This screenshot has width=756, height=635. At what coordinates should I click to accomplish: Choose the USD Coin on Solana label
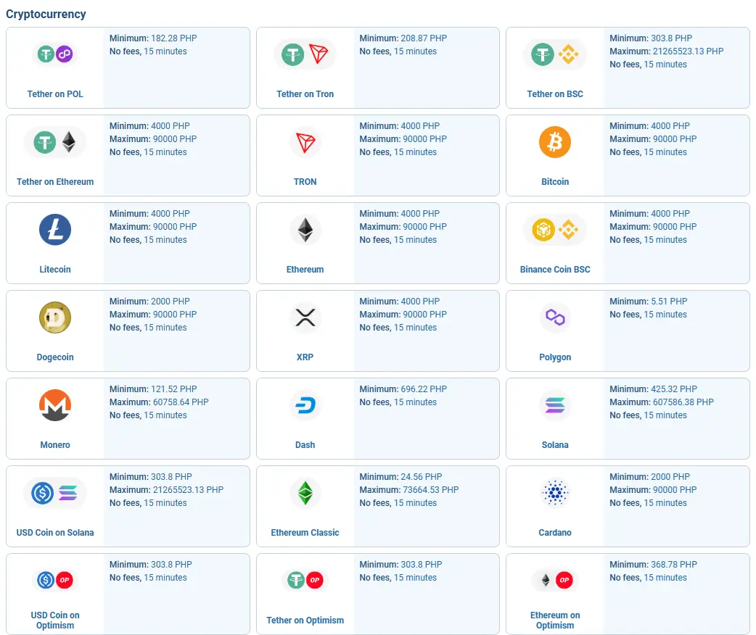pyautogui.click(x=55, y=533)
